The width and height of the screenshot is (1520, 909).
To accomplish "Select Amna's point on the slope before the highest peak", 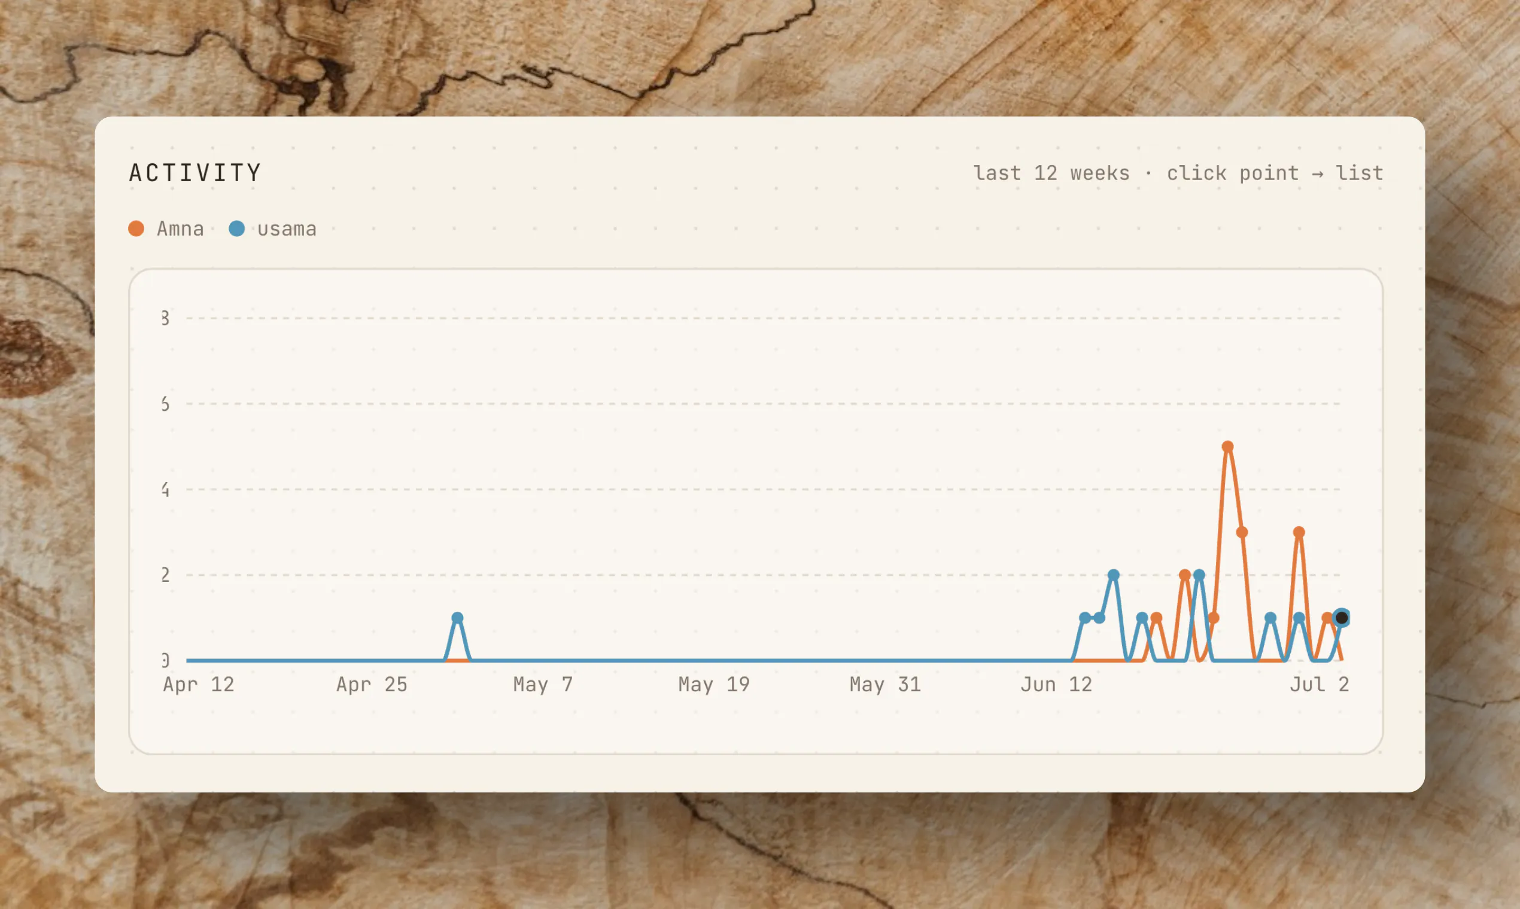I will click(1213, 617).
